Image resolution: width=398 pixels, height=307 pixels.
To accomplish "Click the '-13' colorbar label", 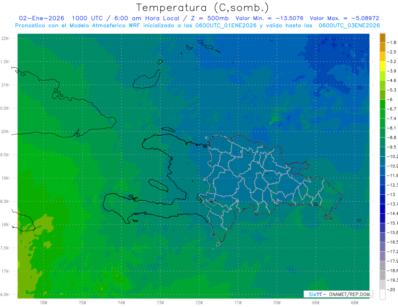I will point(392,194).
